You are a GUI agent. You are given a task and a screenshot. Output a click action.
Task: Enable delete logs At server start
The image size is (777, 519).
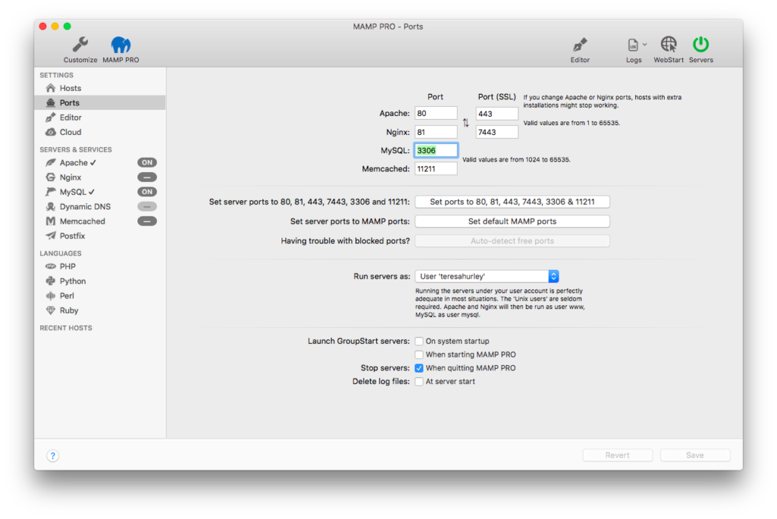(419, 381)
